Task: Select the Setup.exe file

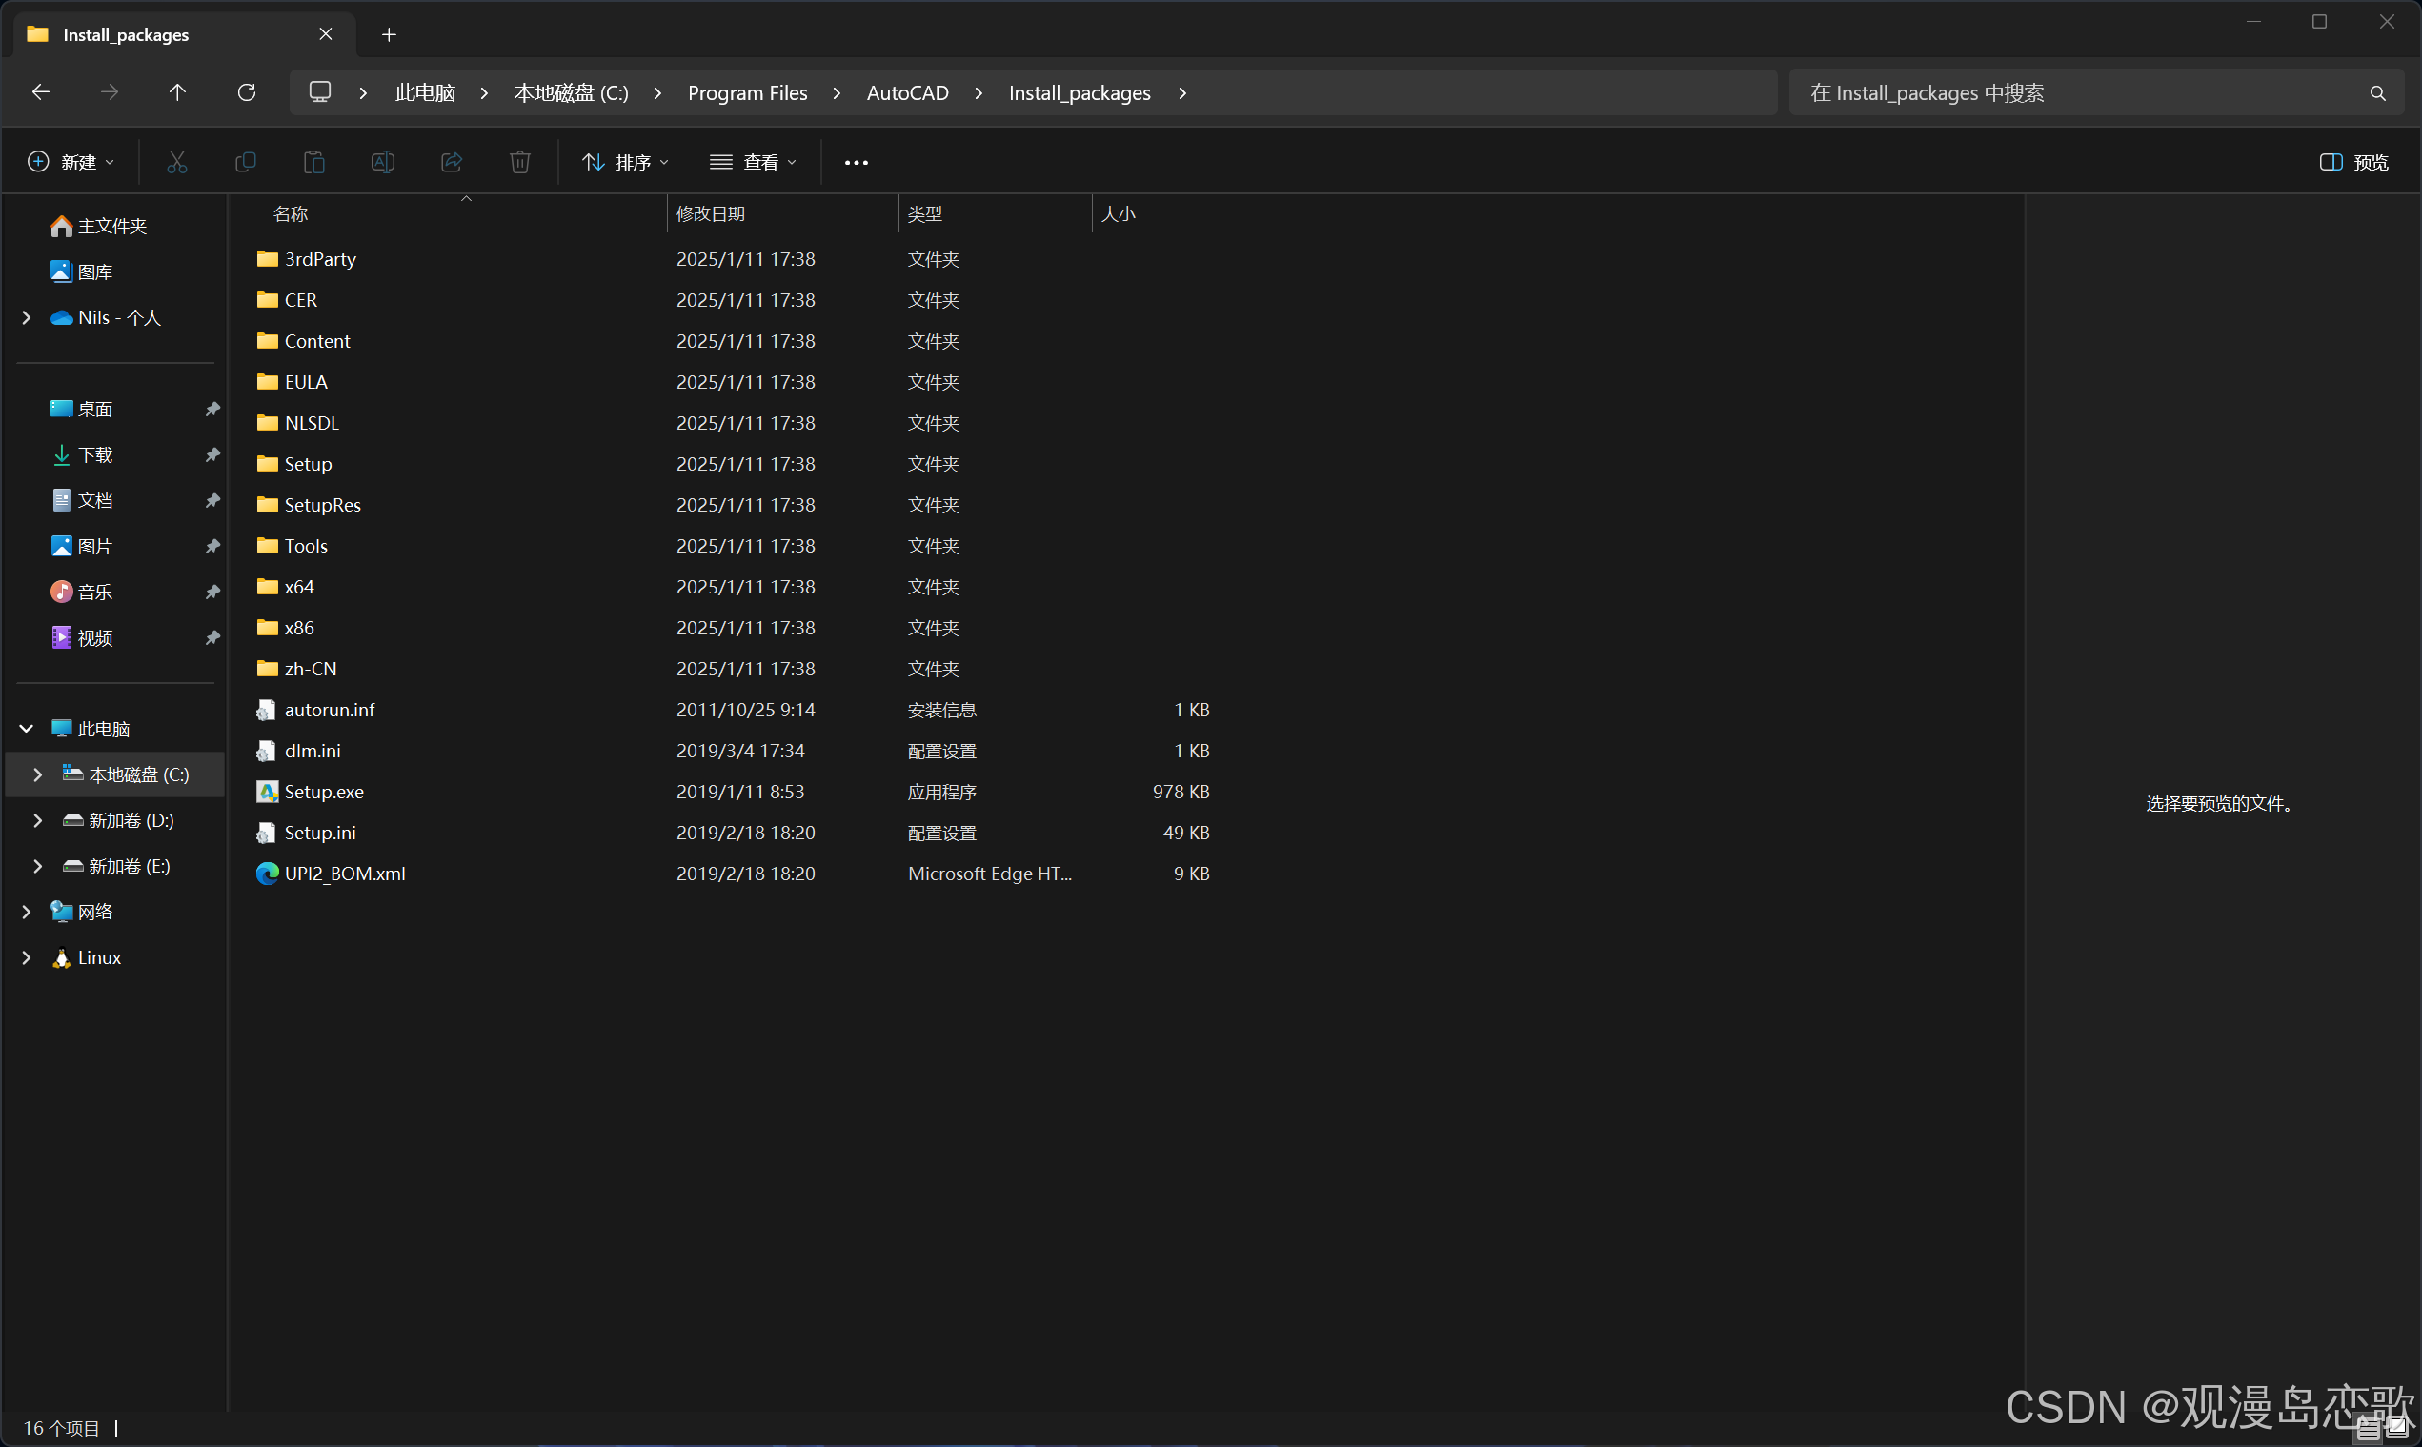Action: click(x=324, y=792)
